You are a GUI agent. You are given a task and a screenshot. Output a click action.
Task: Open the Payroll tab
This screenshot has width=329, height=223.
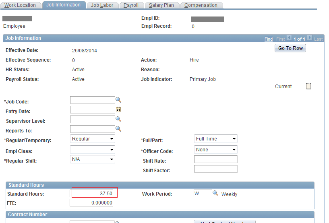[x=131, y=5]
